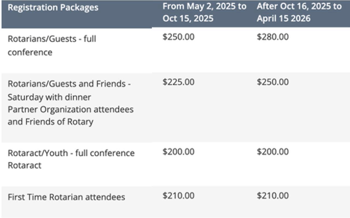Click the First Time Rotarian attendees row
The width and height of the screenshot is (350, 218).
66,197
